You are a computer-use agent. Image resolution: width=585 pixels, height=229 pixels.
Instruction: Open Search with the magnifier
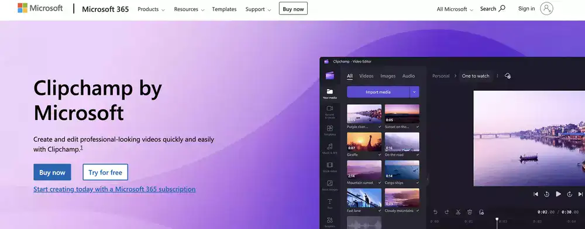493,9
